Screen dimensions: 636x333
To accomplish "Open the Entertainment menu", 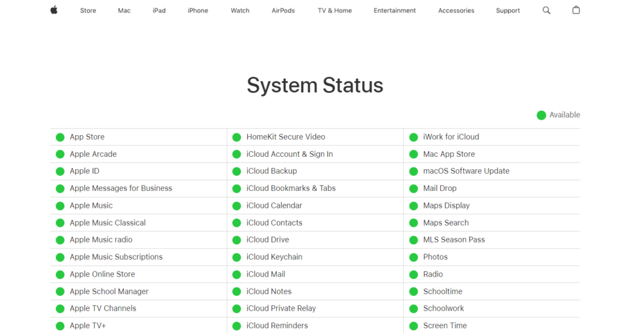I will pos(394,11).
